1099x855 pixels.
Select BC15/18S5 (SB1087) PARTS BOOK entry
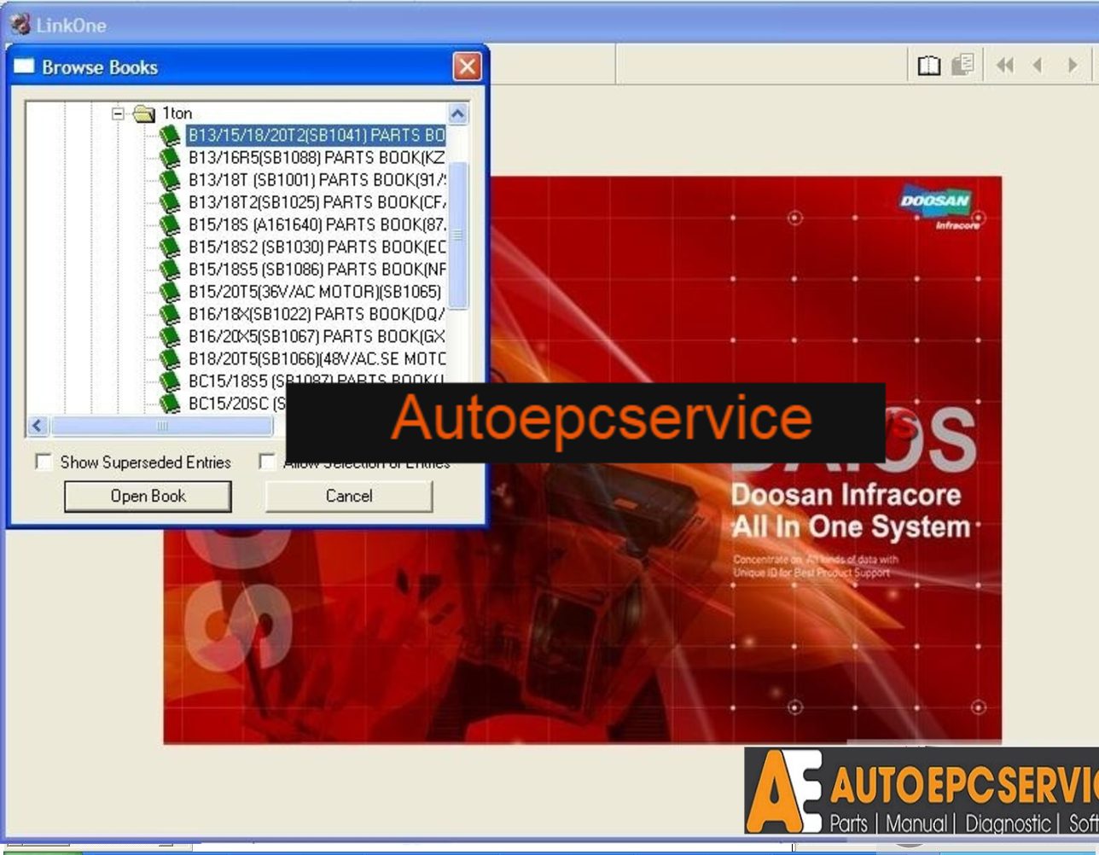316,380
